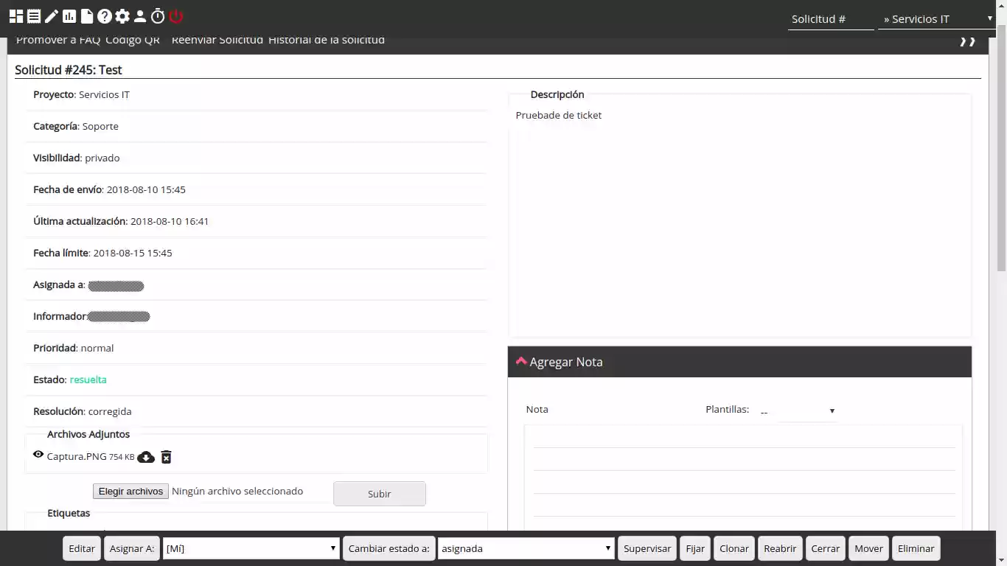1007x566 pixels.
Task: Click the user account icon
Action: click(139, 15)
